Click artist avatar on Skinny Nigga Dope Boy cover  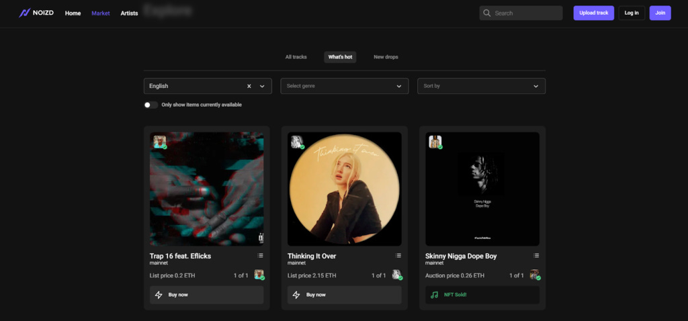[435, 142]
